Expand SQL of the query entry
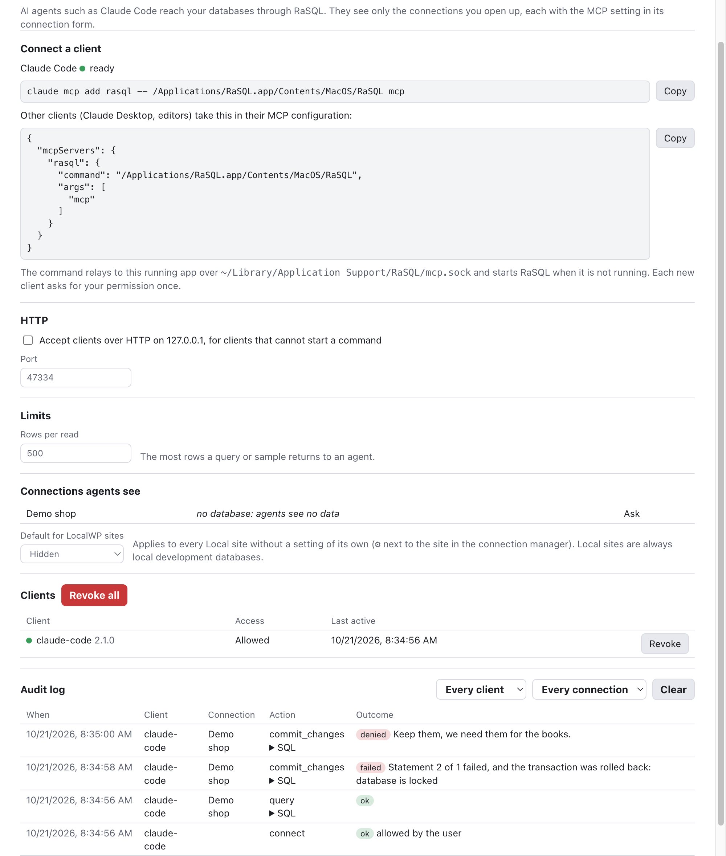Viewport: 726px width, 856px height. [282, 813]
